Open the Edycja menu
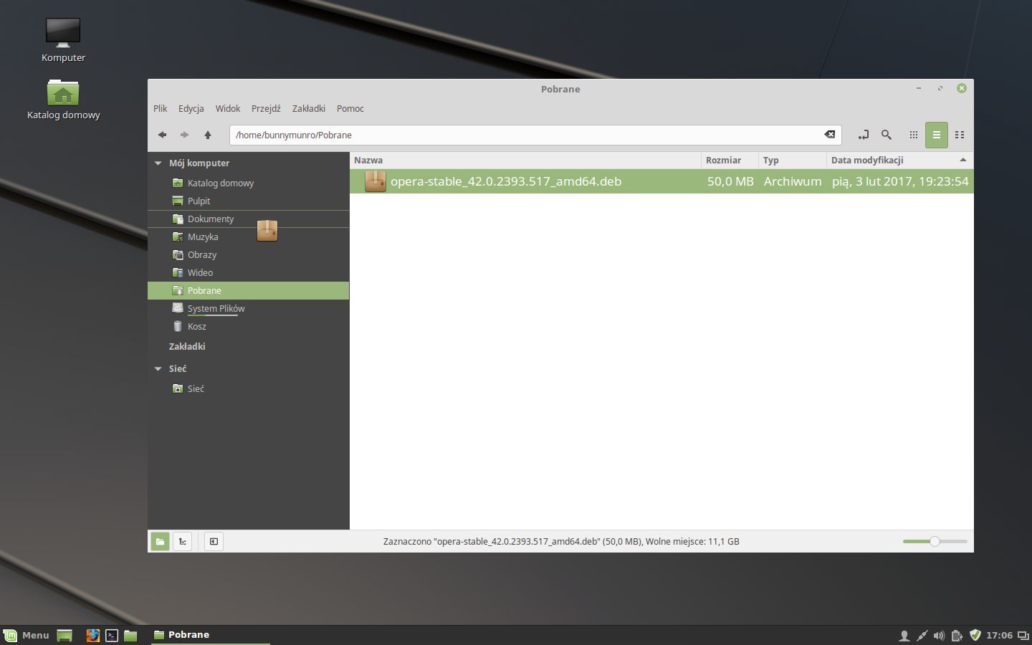This screenshot has width=1032, height=645. pyautogui.click(x=191, y=109)
